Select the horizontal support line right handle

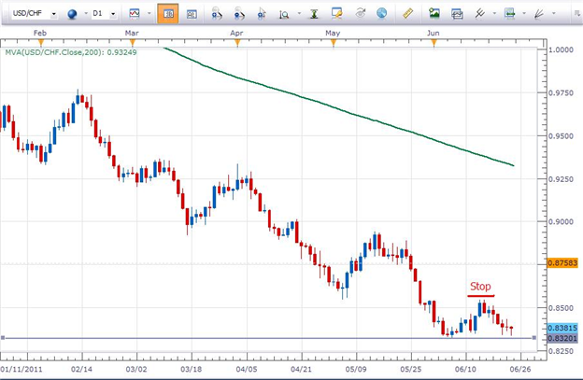pos(533,338)
